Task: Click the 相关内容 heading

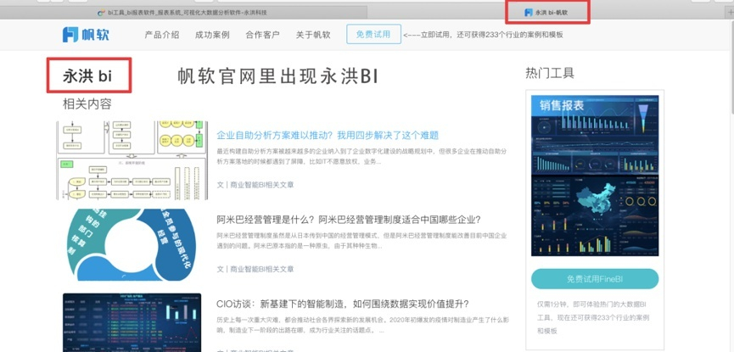Action: 87,104
